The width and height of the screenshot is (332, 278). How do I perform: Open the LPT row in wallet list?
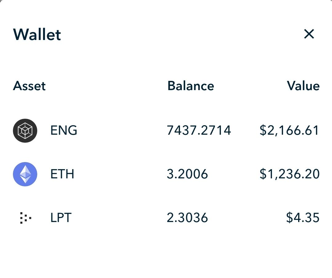pyautogui.click(x=166, y=218)
